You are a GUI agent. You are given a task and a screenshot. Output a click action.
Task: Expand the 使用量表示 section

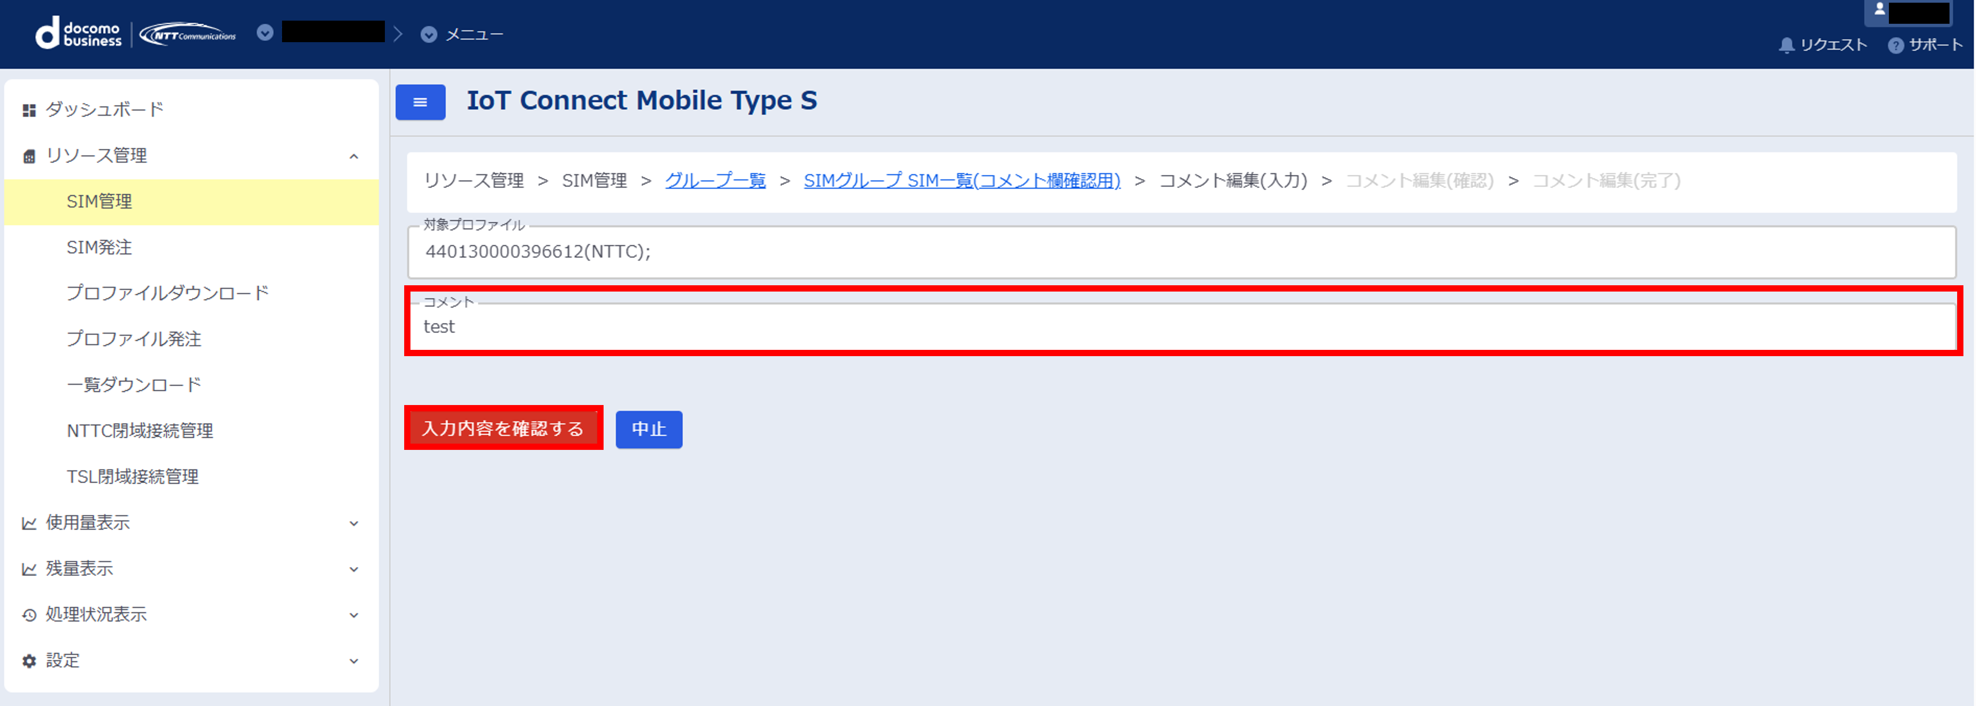[x=353, y=523]
